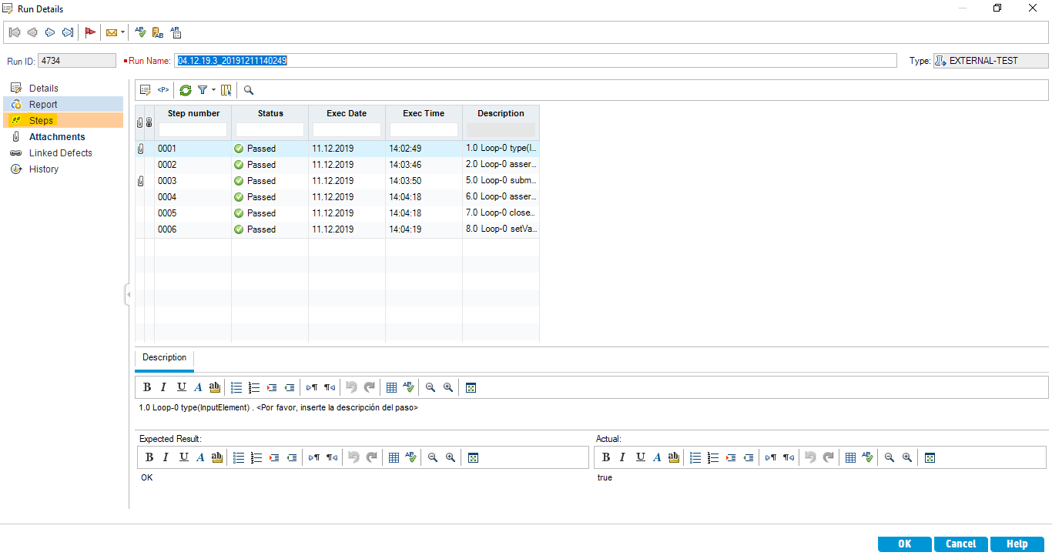The width and height of the screenshot is (1052, 559).
Task: Click the find magnifier in steps toolbar
Action: click(249, 90)
